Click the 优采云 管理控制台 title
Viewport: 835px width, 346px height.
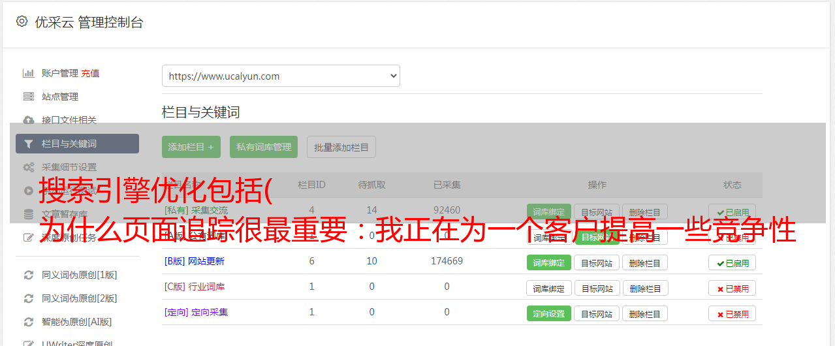(x=89, y=22)
